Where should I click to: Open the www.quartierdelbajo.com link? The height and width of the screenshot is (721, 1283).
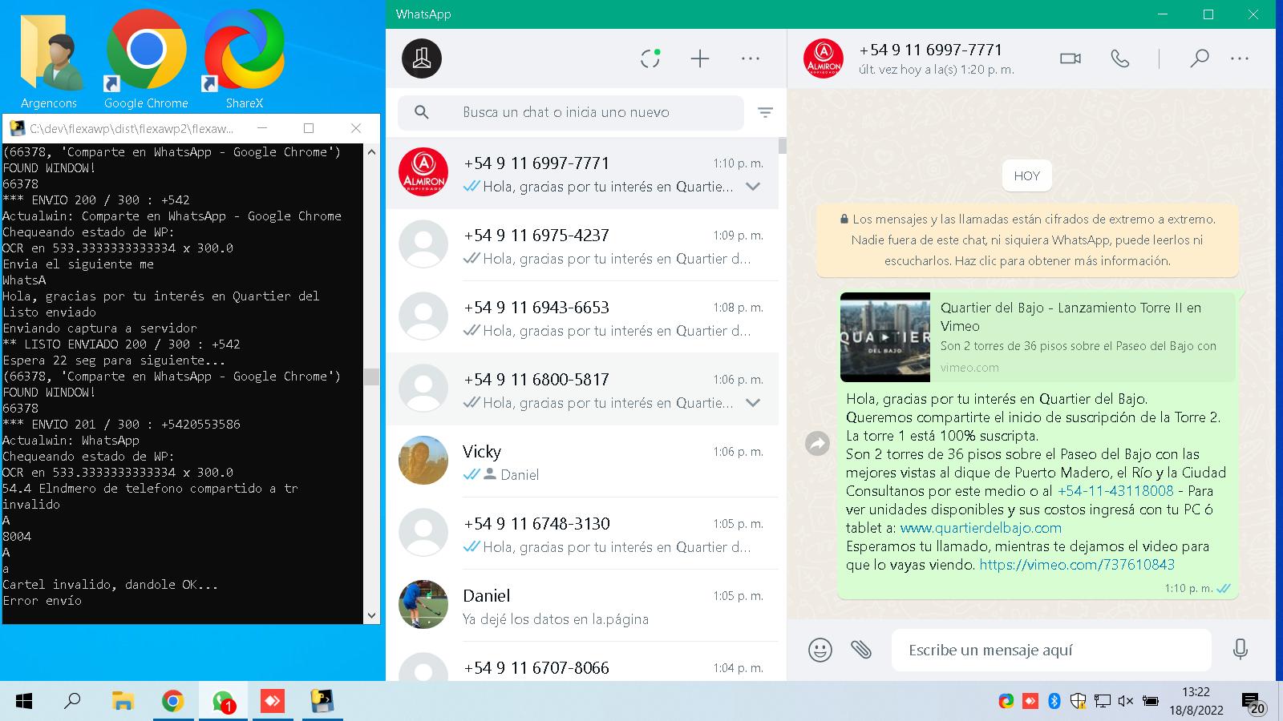pyautogui.click(x=981, y=528)
